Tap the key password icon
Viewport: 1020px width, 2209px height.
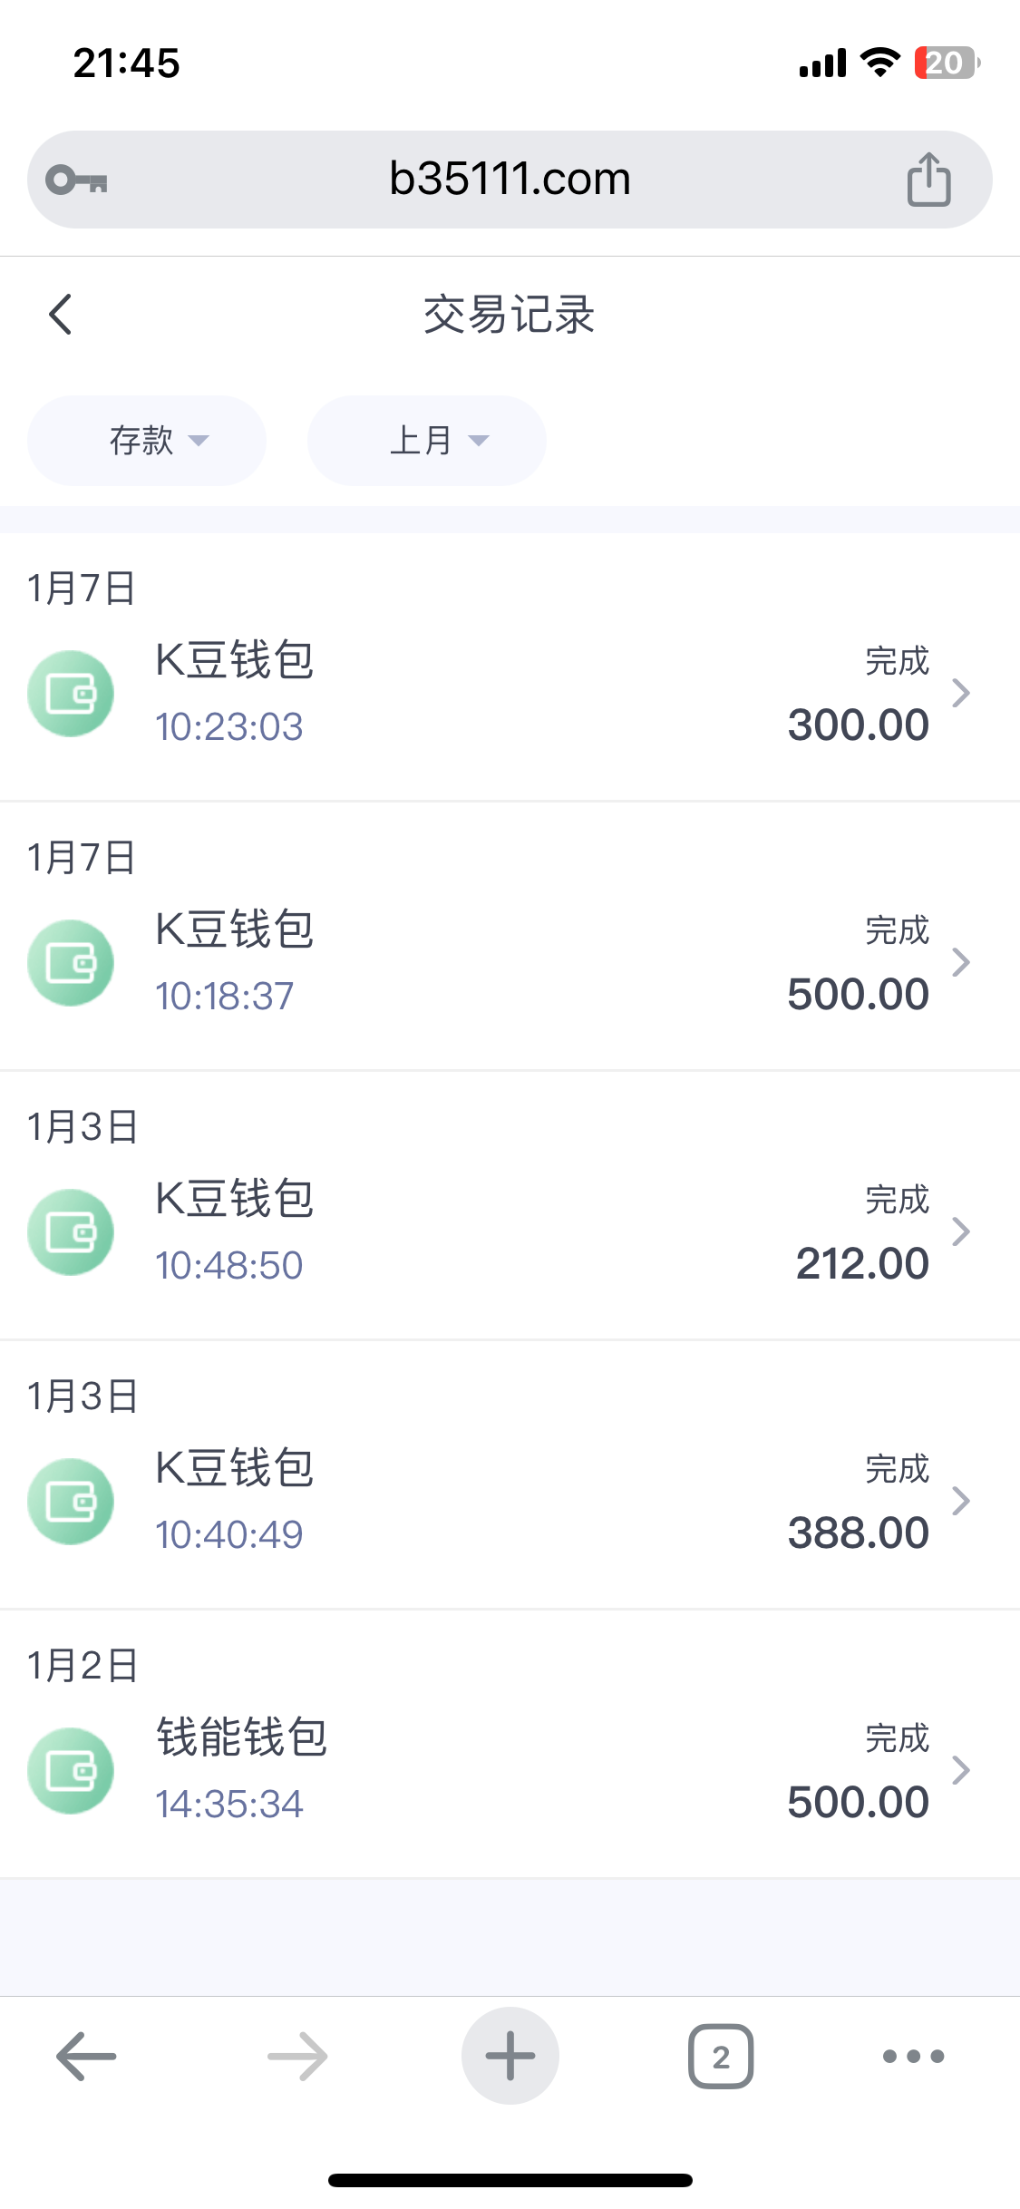(77, 180)
